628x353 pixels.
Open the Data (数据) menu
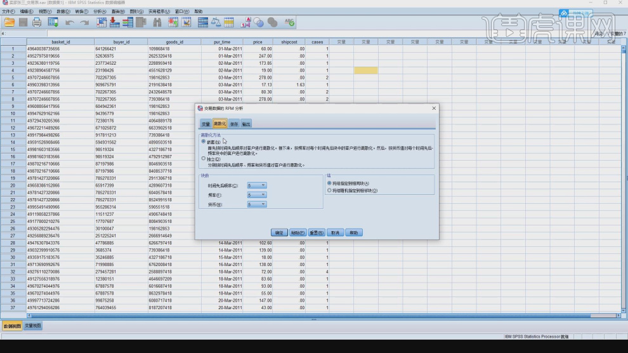pos(63,11)
